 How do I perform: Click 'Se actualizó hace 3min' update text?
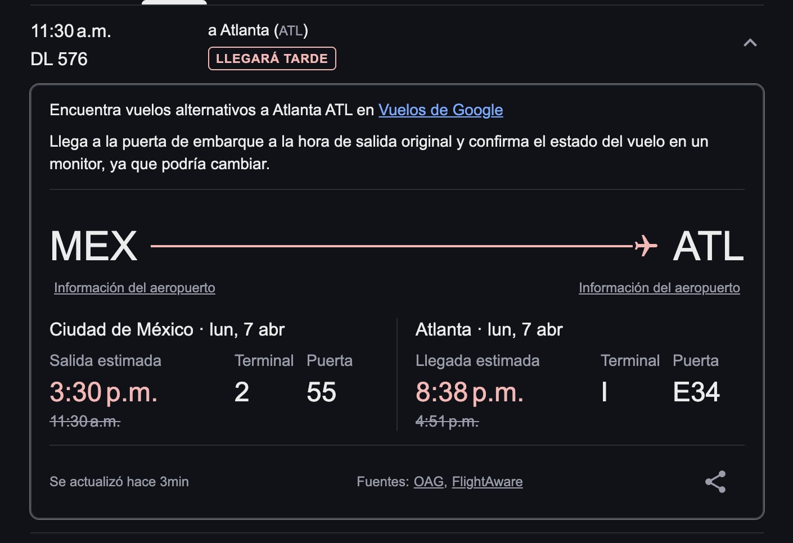(119, 482)
